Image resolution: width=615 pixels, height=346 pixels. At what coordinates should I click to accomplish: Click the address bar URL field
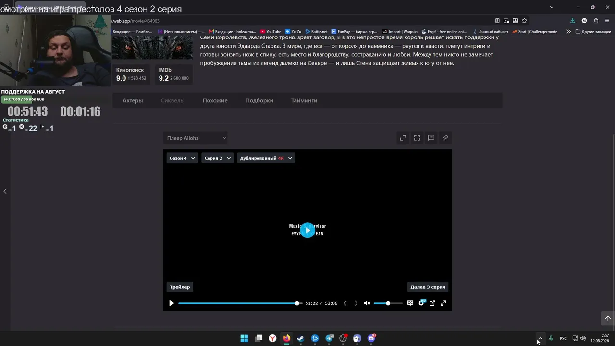click(300, 21)
